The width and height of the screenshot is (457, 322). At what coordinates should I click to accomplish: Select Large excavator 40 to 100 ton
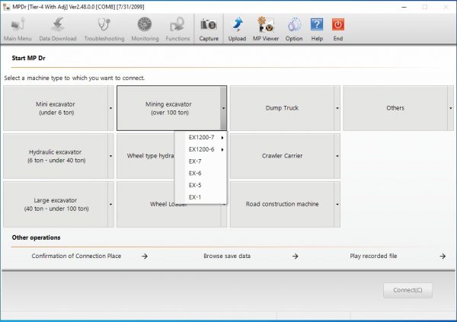tap(56, 204)
